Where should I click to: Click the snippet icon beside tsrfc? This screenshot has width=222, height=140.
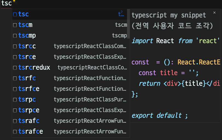[15, 78]
